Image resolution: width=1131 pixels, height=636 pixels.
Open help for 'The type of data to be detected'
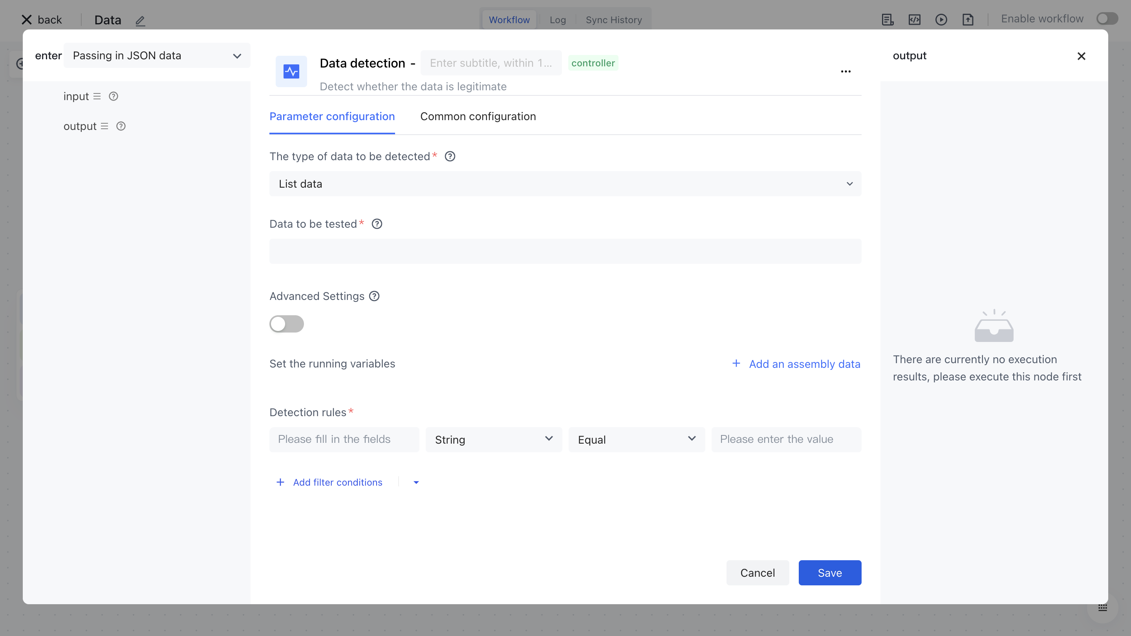coord(450,156)
